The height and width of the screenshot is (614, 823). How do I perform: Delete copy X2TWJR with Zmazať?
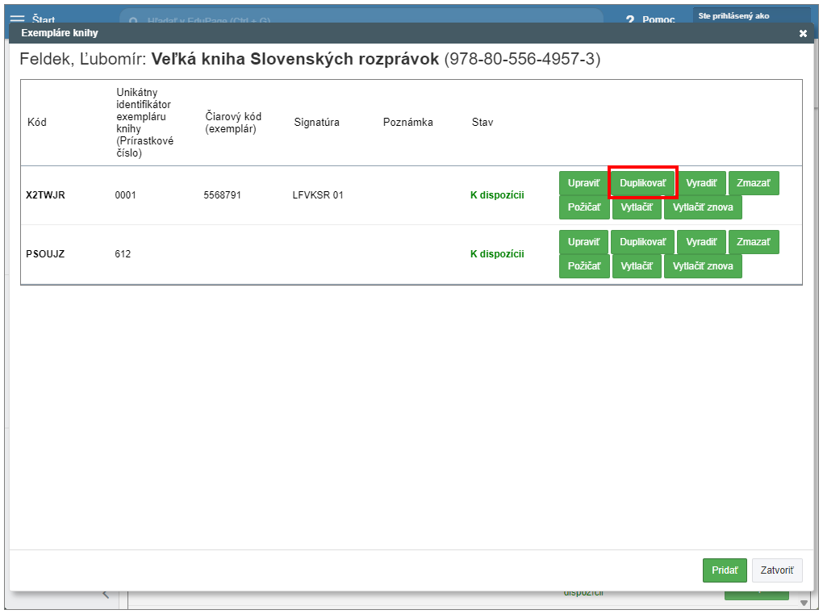(754, 183)
